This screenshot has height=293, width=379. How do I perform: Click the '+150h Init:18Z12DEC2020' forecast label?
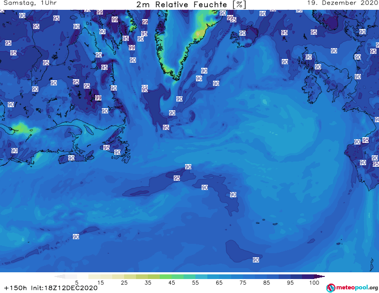coord(51,288)
